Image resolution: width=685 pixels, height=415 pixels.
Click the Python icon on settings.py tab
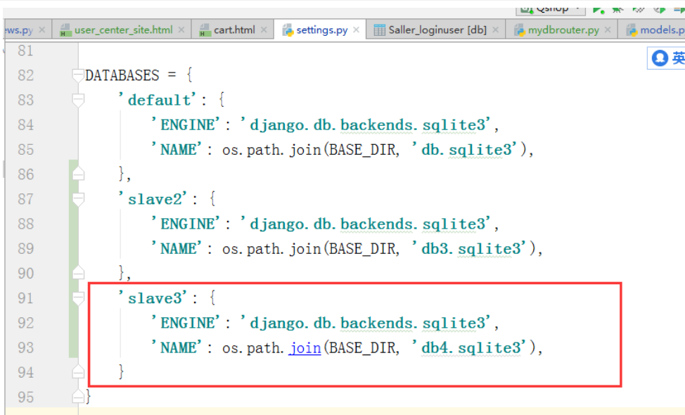pyautogui.click(x=289, y=30)
